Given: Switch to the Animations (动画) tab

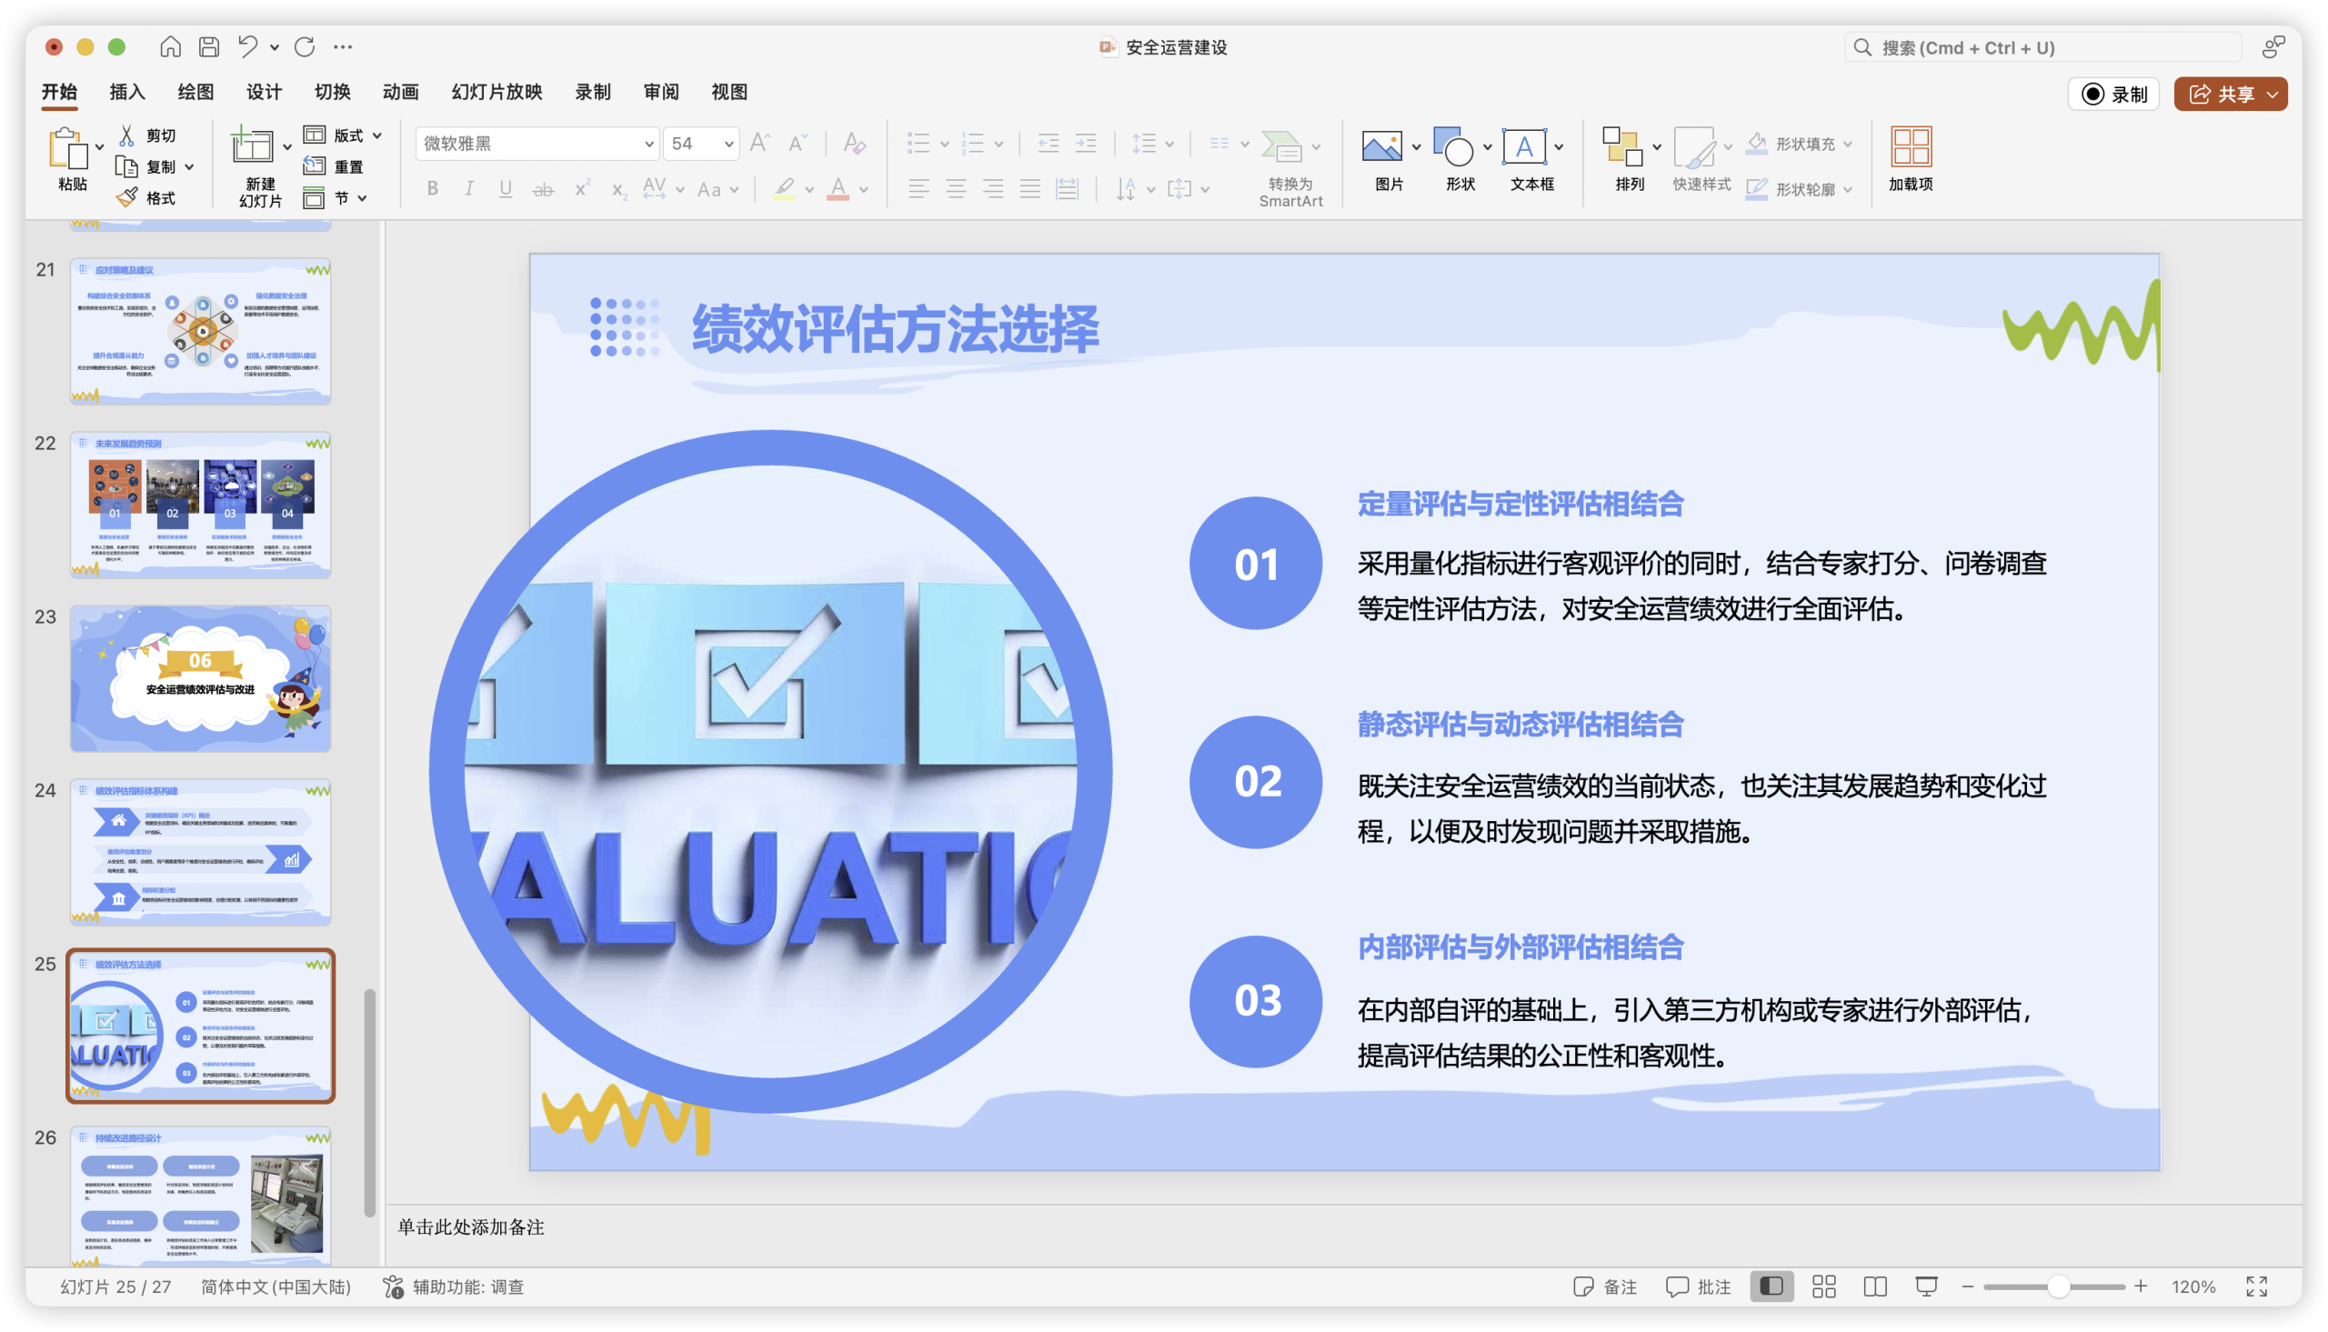Looking at the screenshot, I should coord(401,92).
